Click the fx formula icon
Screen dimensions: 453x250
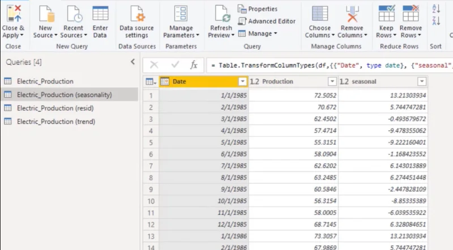194,65
